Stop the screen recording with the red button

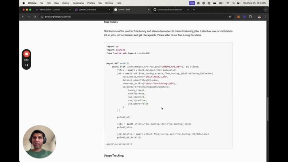26,54
